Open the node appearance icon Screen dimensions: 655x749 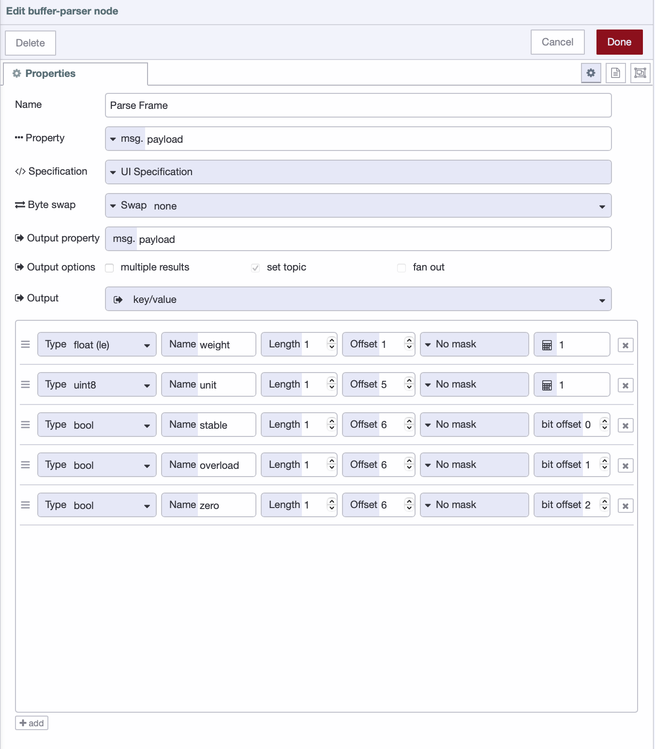640,73
